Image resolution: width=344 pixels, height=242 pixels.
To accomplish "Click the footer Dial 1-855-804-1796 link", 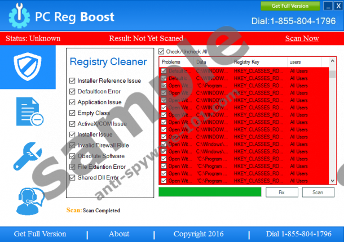I will [x=298, y=234].
